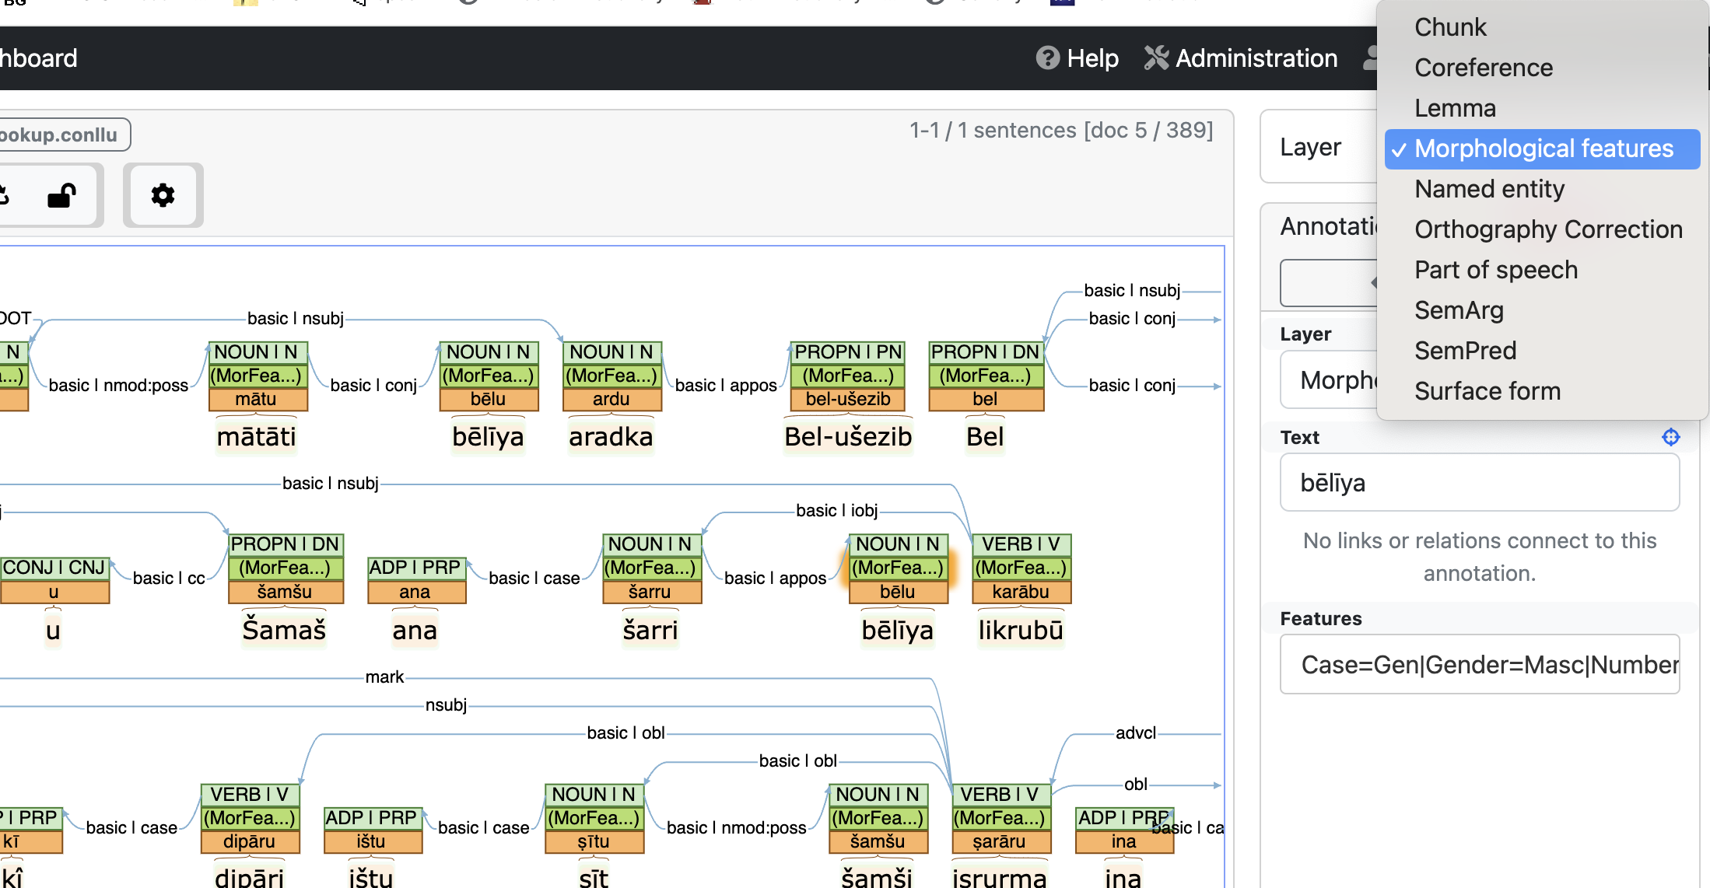The width and height of the screenshot is (1710, 888).
Task: Select SemArg layer option
Action: click(1459, 310)
